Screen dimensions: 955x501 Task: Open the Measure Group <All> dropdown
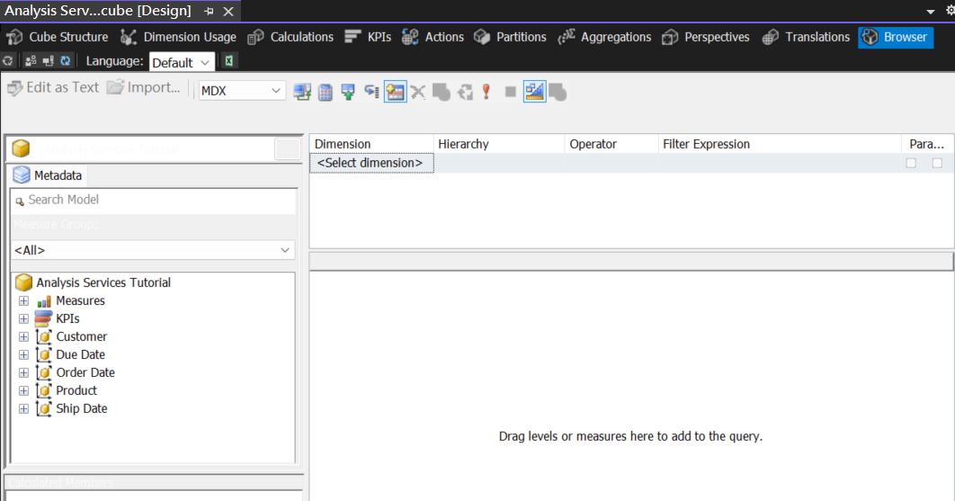[153, 250]
